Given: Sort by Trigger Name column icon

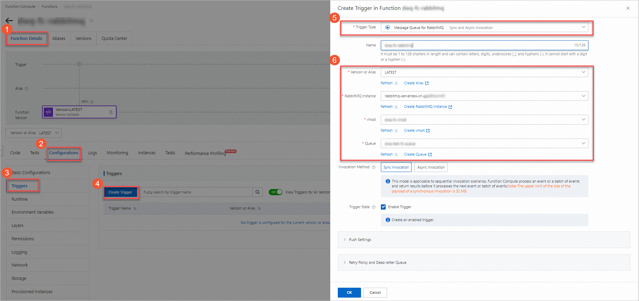Looking at the screenshot, I should [x=135, y=209].
